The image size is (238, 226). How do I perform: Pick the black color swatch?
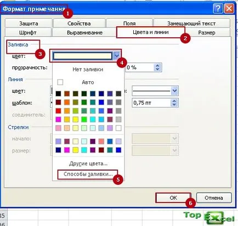pos(58,94)
